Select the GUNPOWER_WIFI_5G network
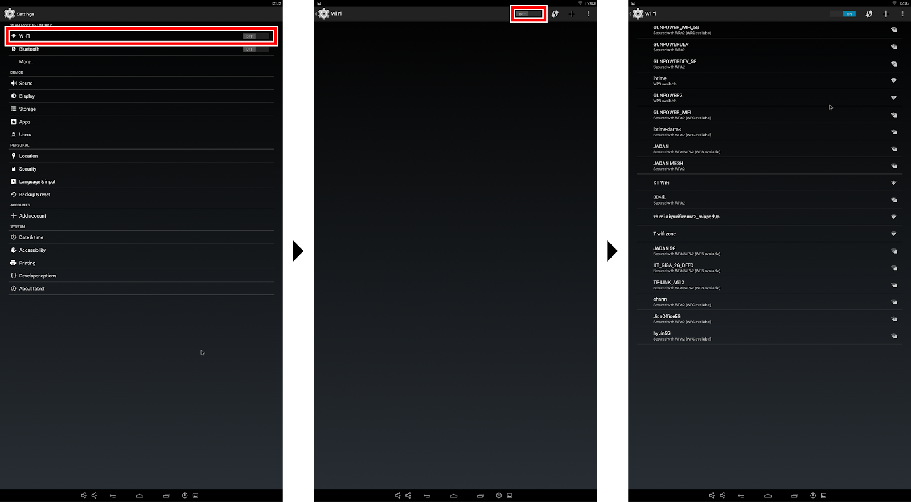Viewport: 911px width, 502px height. tap(769, 30)
